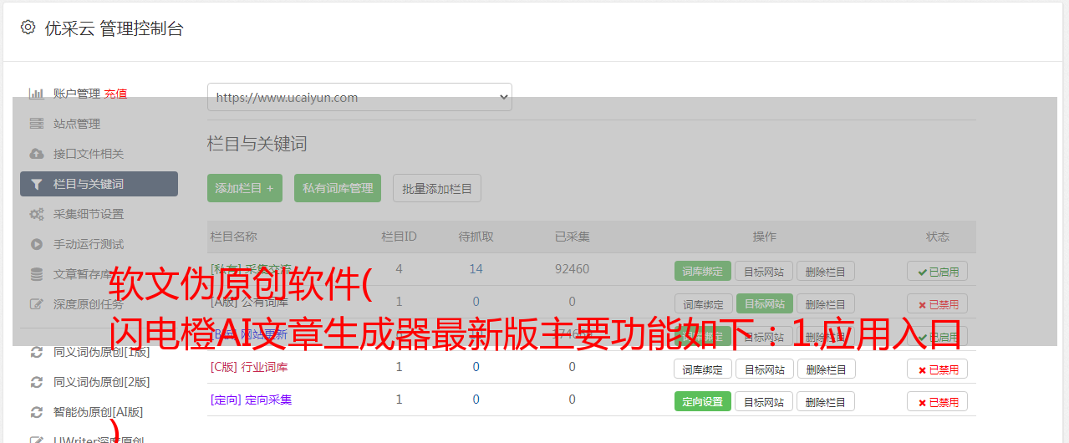Open the https://www.ucaiyun.com site dropdown

[x=359, y=97]
